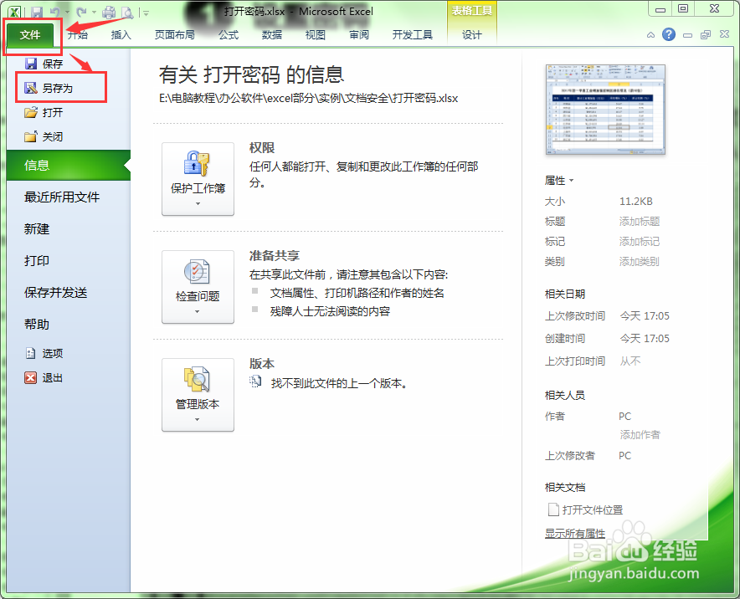Switch to the 开发工具 ribbon tab
The image size is (740, 599).
(x=415, y=35)
